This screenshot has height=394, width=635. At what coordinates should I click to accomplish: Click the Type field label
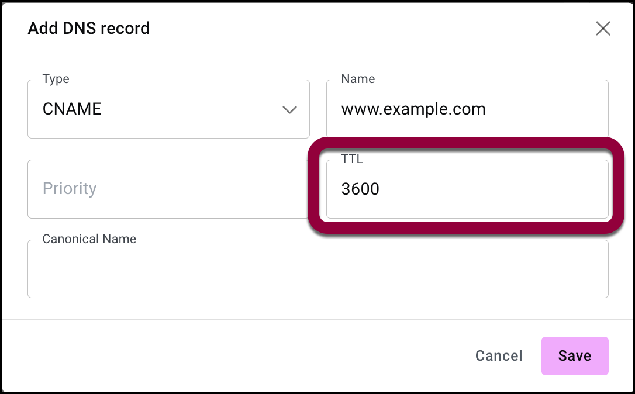click(x=56, y=79)
